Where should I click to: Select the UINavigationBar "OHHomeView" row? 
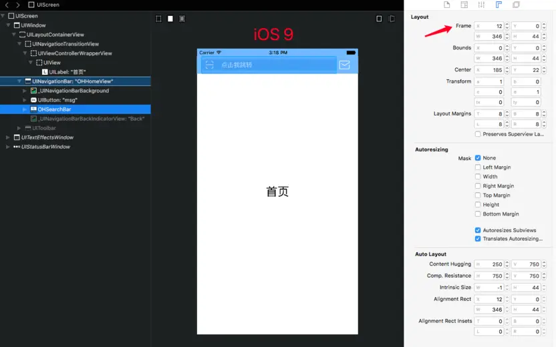(x=75, y=81)
